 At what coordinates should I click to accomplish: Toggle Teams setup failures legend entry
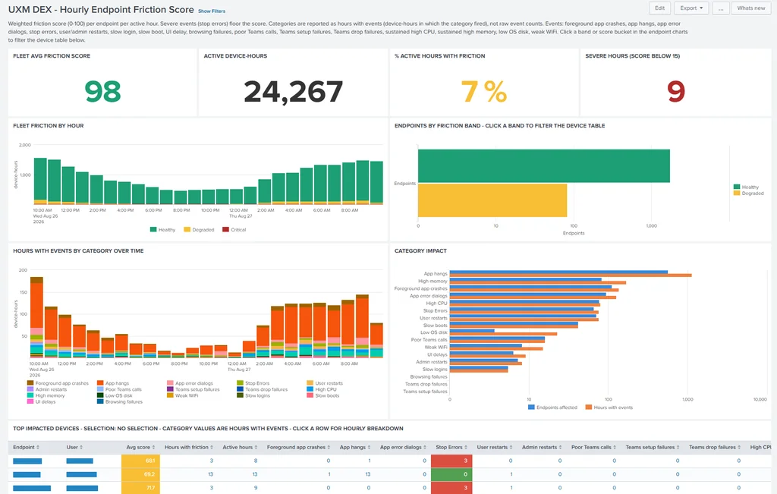coord(193,389)
